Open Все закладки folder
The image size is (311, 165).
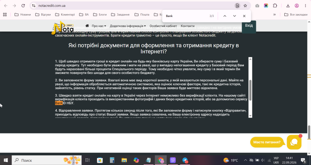tap(296, 15)
